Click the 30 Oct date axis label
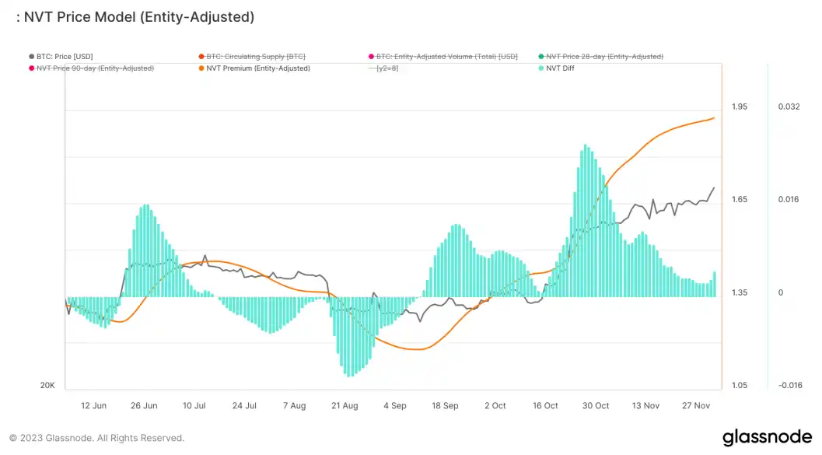 point(596,405)
